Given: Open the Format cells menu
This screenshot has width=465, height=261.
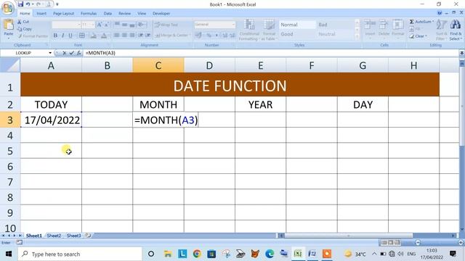Looking at the screenshot, I should tap(398, 29).
